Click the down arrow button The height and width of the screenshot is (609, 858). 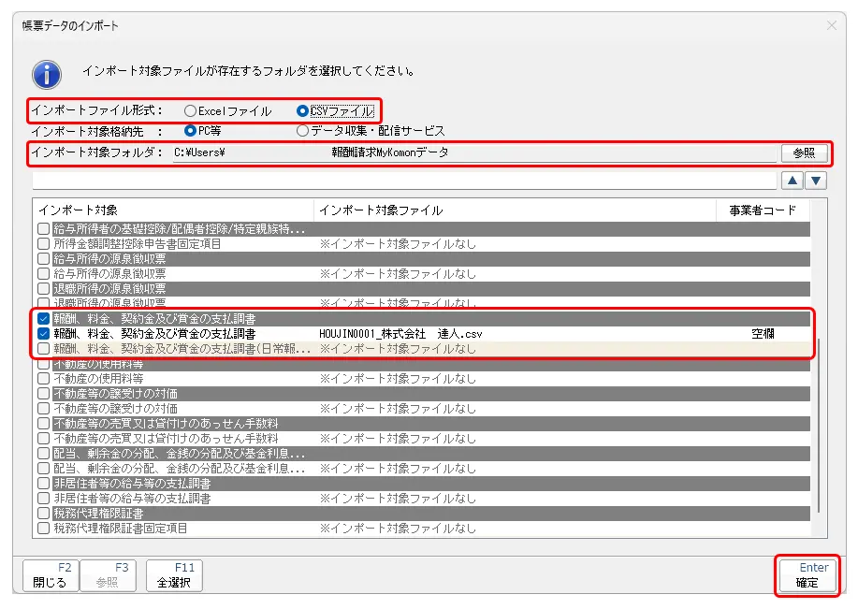click(x=817, y=181)
